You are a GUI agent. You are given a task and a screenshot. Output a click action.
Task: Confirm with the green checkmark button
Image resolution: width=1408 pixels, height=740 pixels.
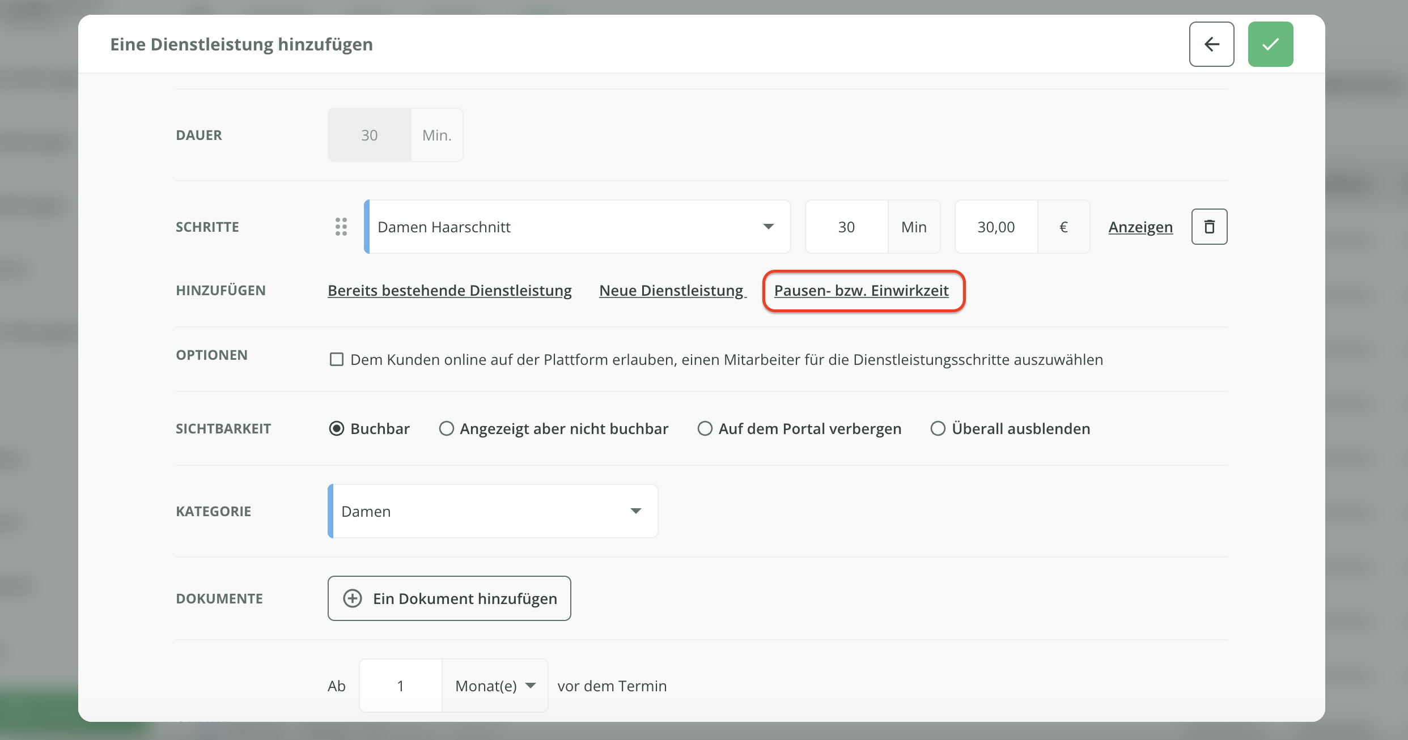(x=1270, y=44)
